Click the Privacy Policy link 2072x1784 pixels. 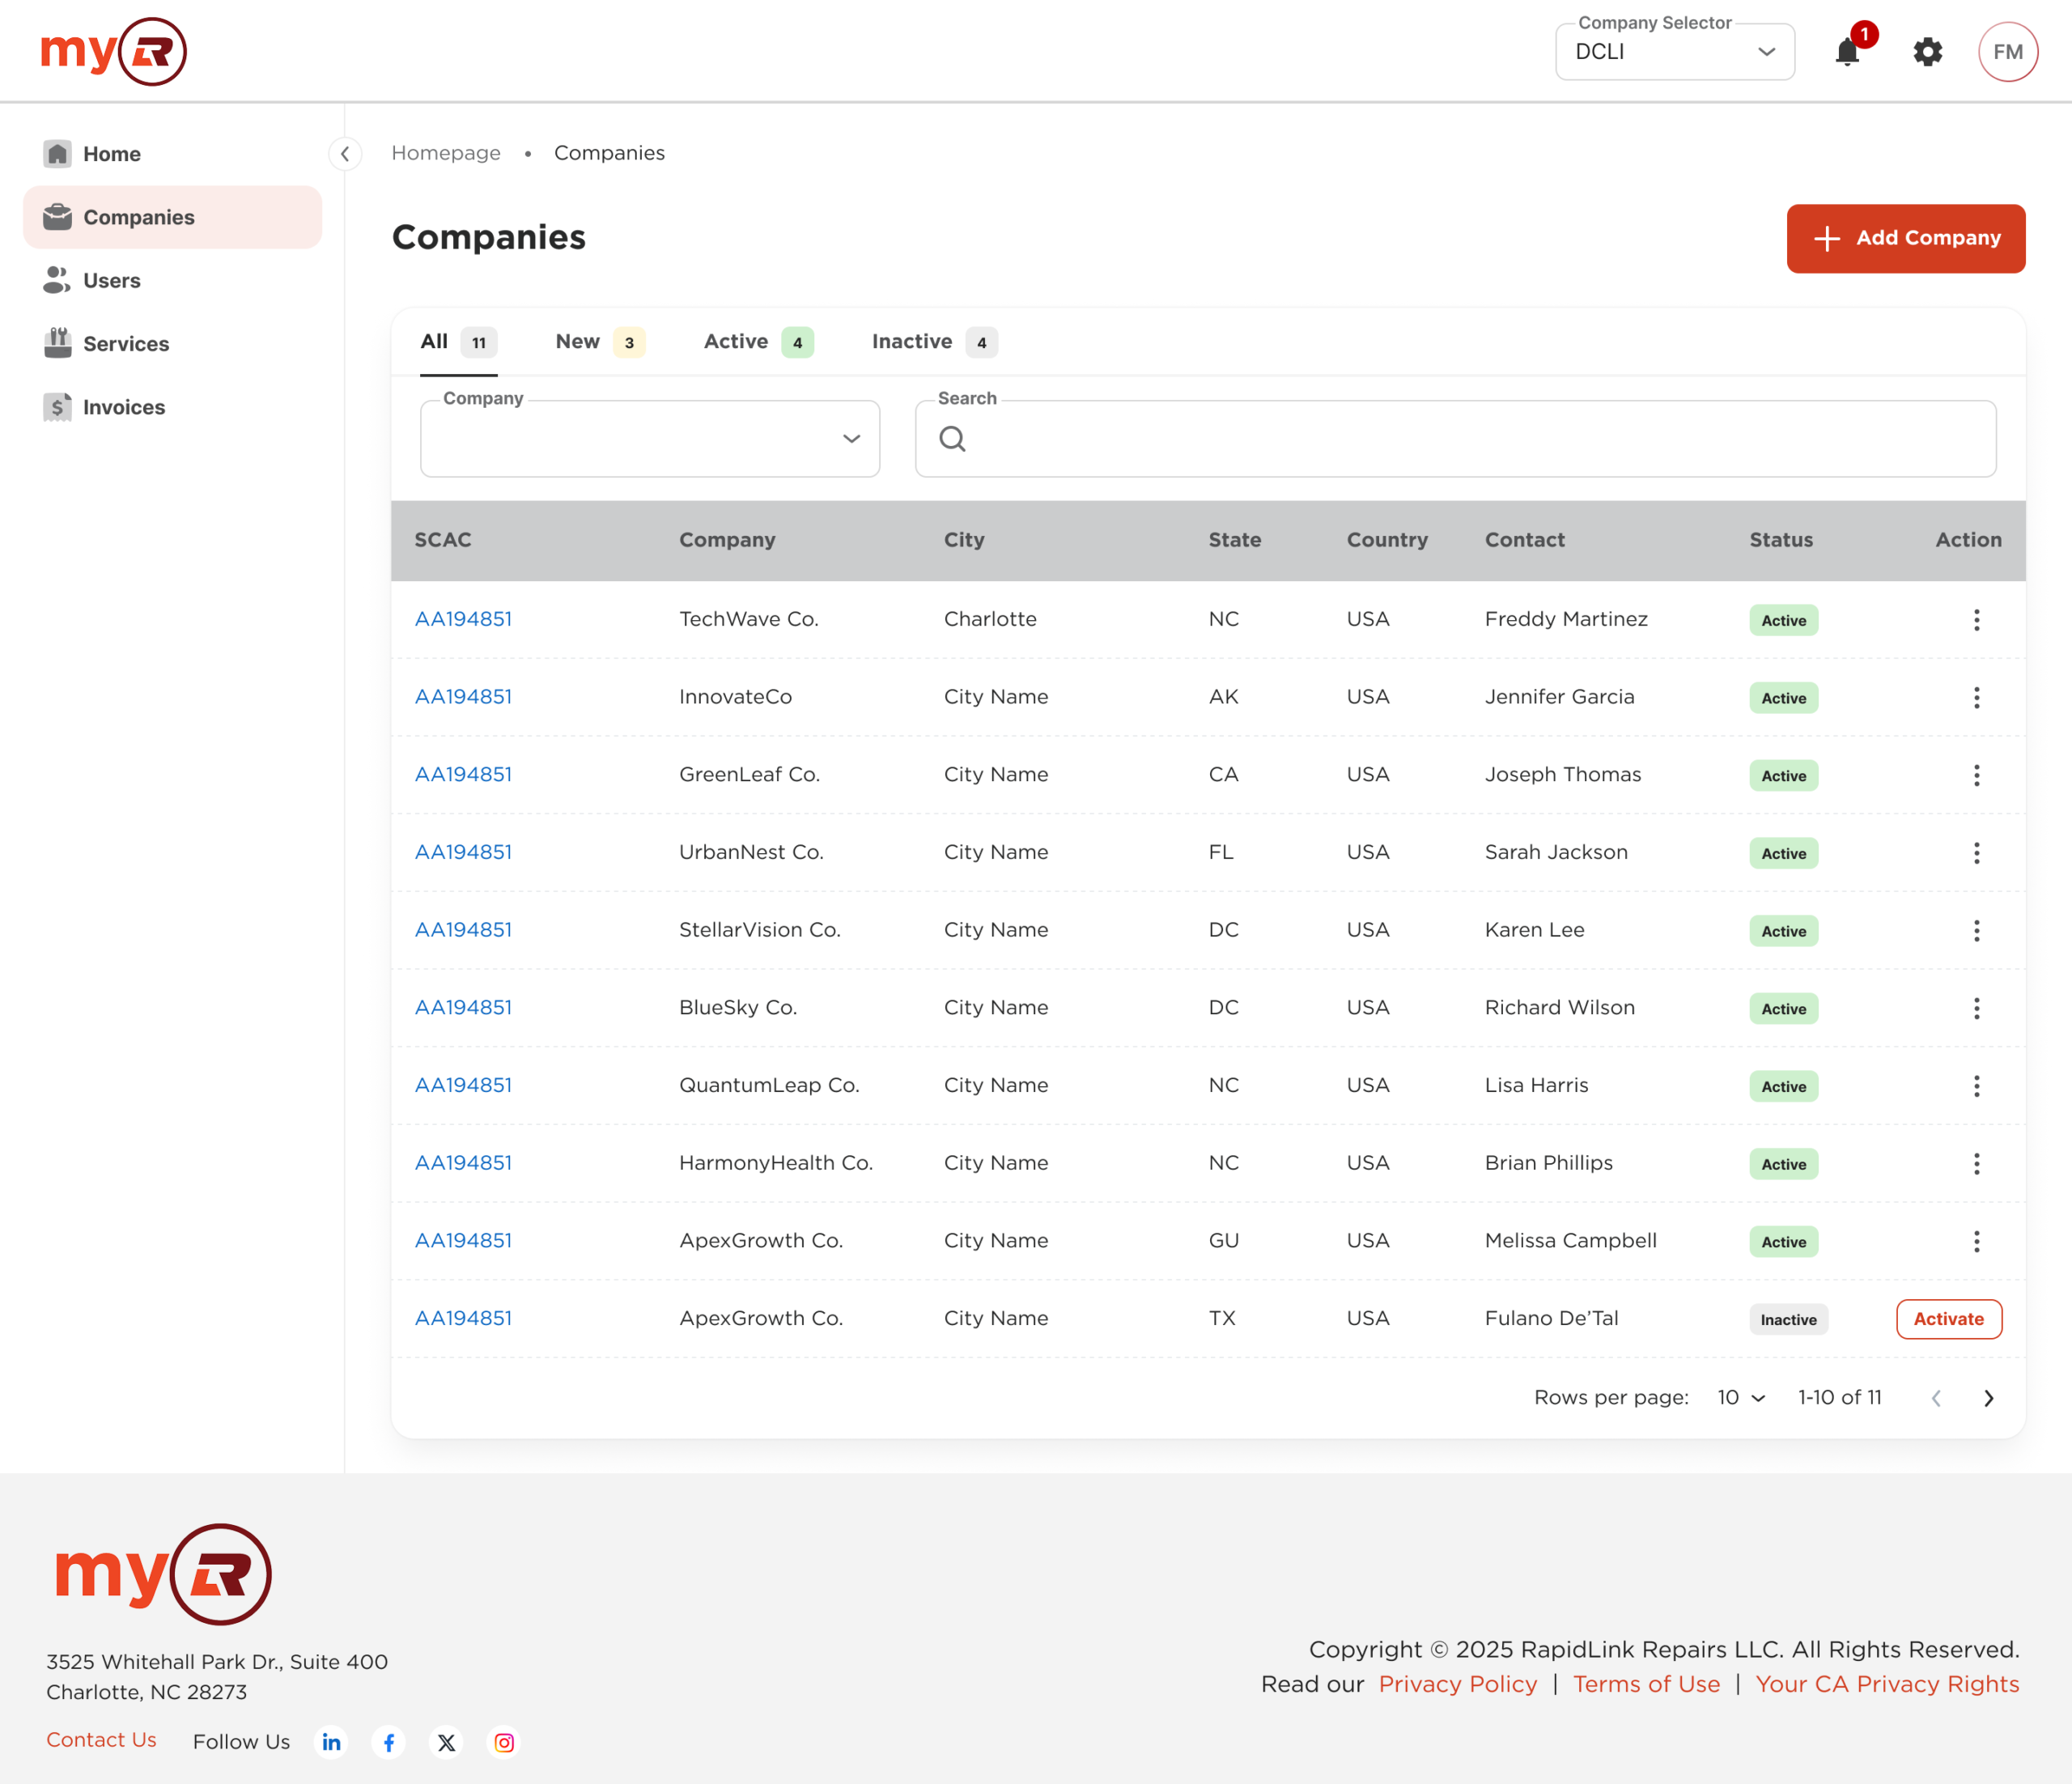[x=1457, y=1684]
